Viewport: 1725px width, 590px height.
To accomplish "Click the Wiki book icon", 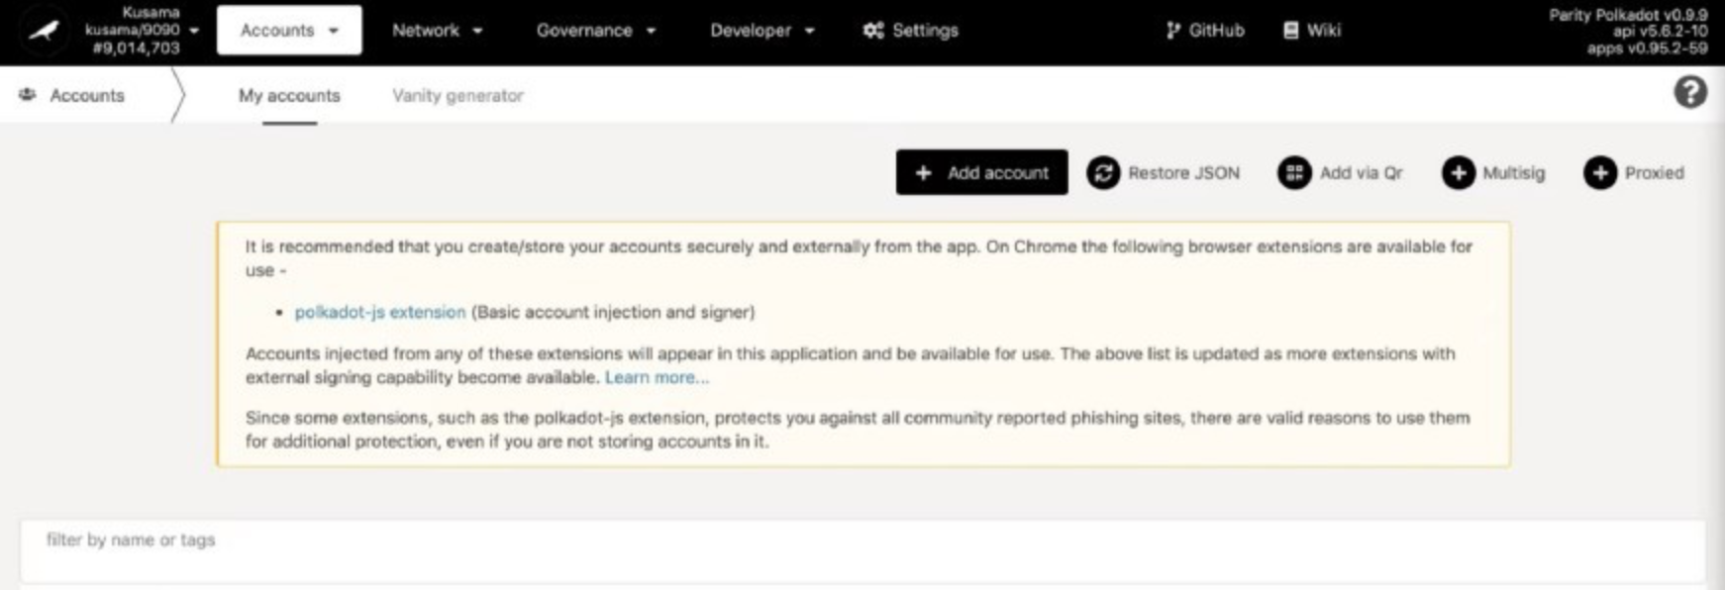I will tap(1290, 31).
